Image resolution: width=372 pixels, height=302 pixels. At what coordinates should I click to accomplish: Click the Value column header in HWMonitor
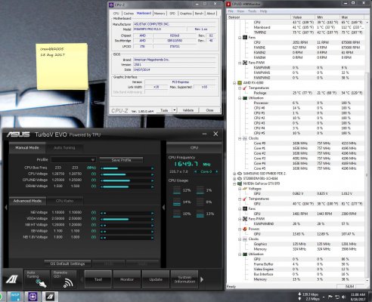click(302, 17)
